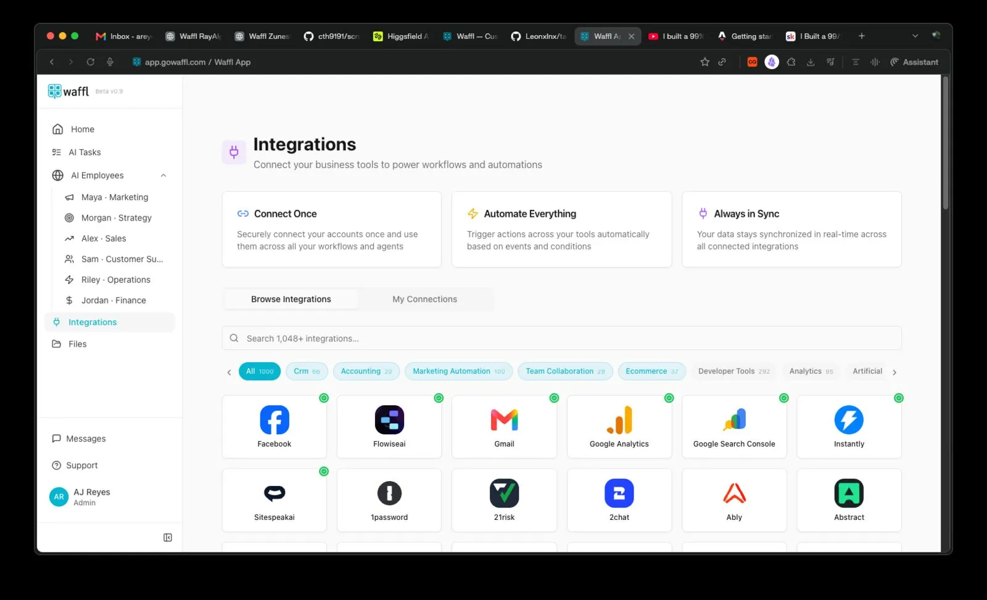Open the Google Analytics integration
Viewport: 987px width, 600px height.
(x=619, y=427)
